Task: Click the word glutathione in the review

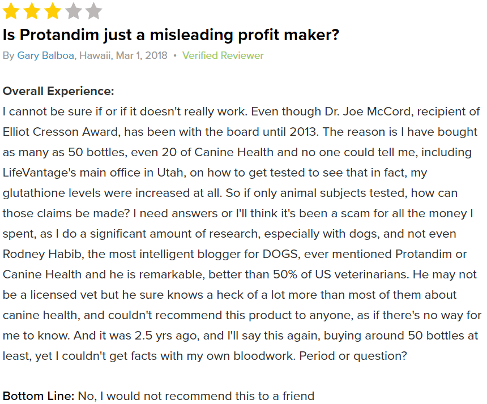Action: (x=34, y=194)
